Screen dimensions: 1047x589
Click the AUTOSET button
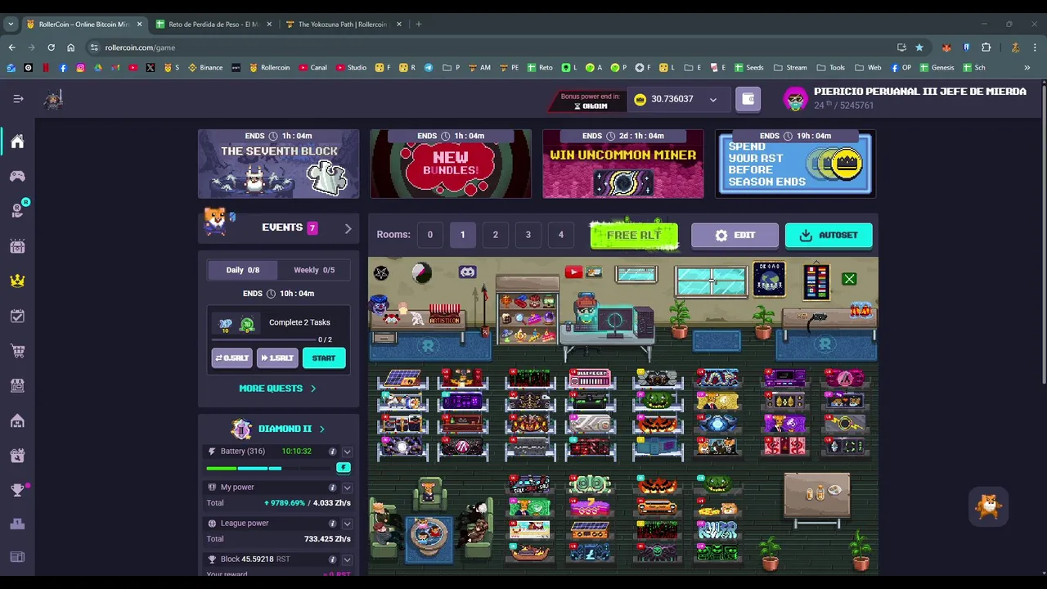coord(829,235)
